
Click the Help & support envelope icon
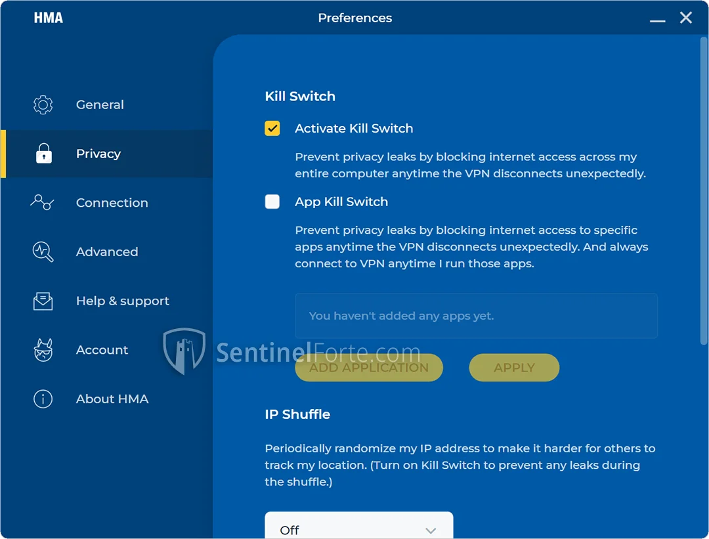pos(43,301)
